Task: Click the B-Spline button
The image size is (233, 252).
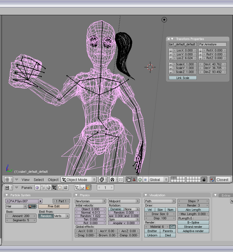Action: pos(193,222)
